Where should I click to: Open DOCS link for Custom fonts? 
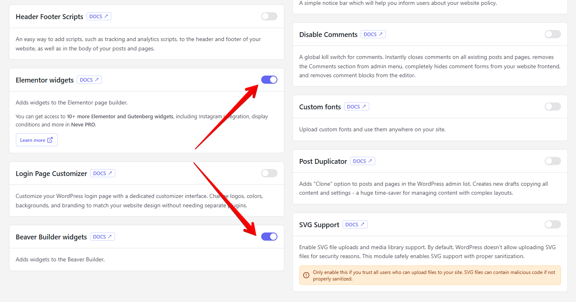(x=357, y=107)
